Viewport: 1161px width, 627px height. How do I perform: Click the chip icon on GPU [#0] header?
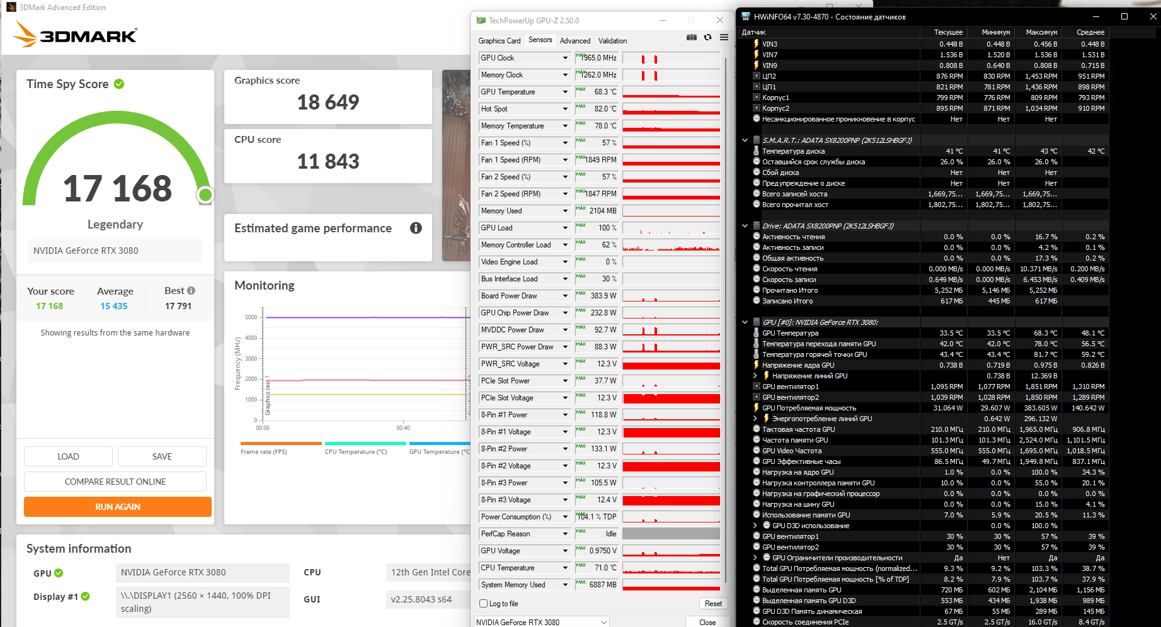click(757, 322)
